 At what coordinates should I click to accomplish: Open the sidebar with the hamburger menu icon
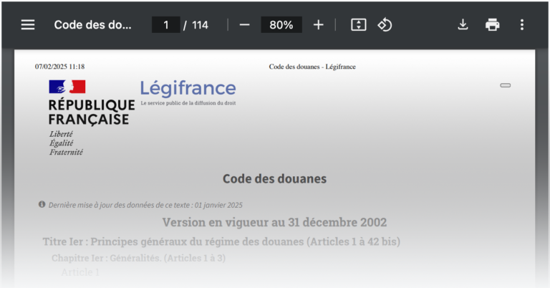pyautogui.click(x=28, y=24)
